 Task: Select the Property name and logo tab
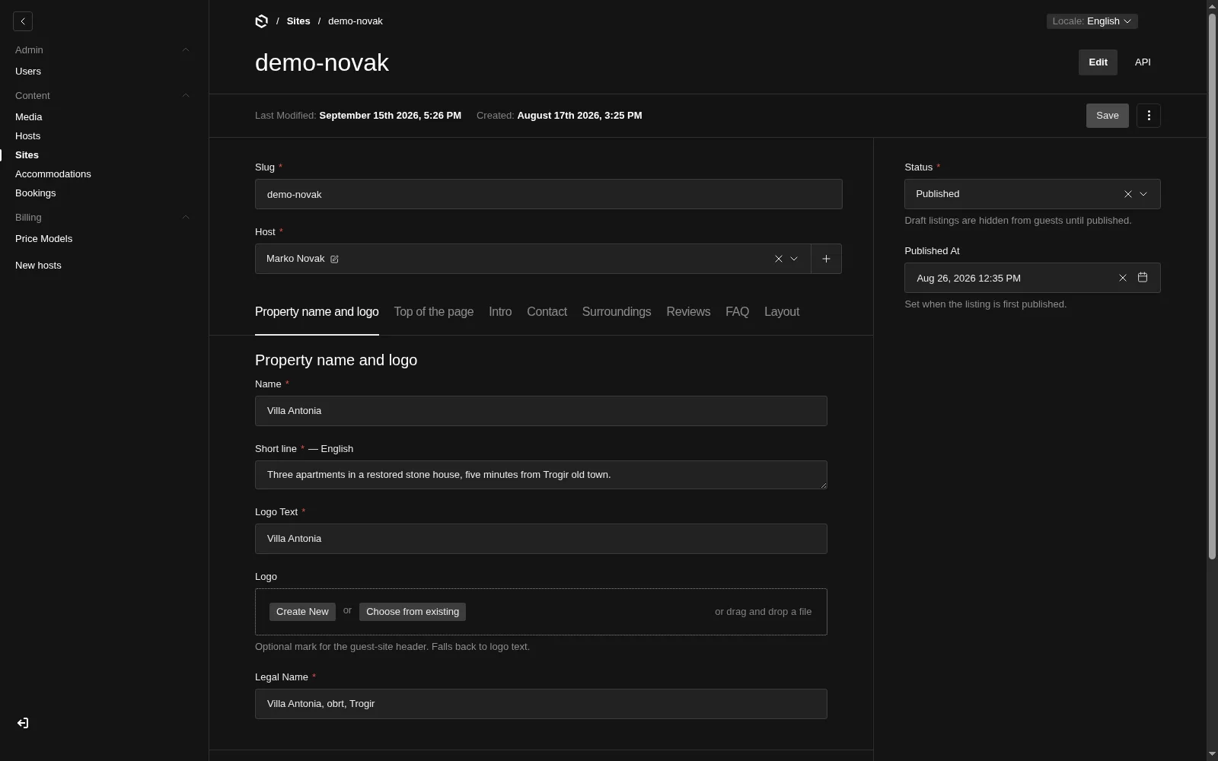[317, 312]
